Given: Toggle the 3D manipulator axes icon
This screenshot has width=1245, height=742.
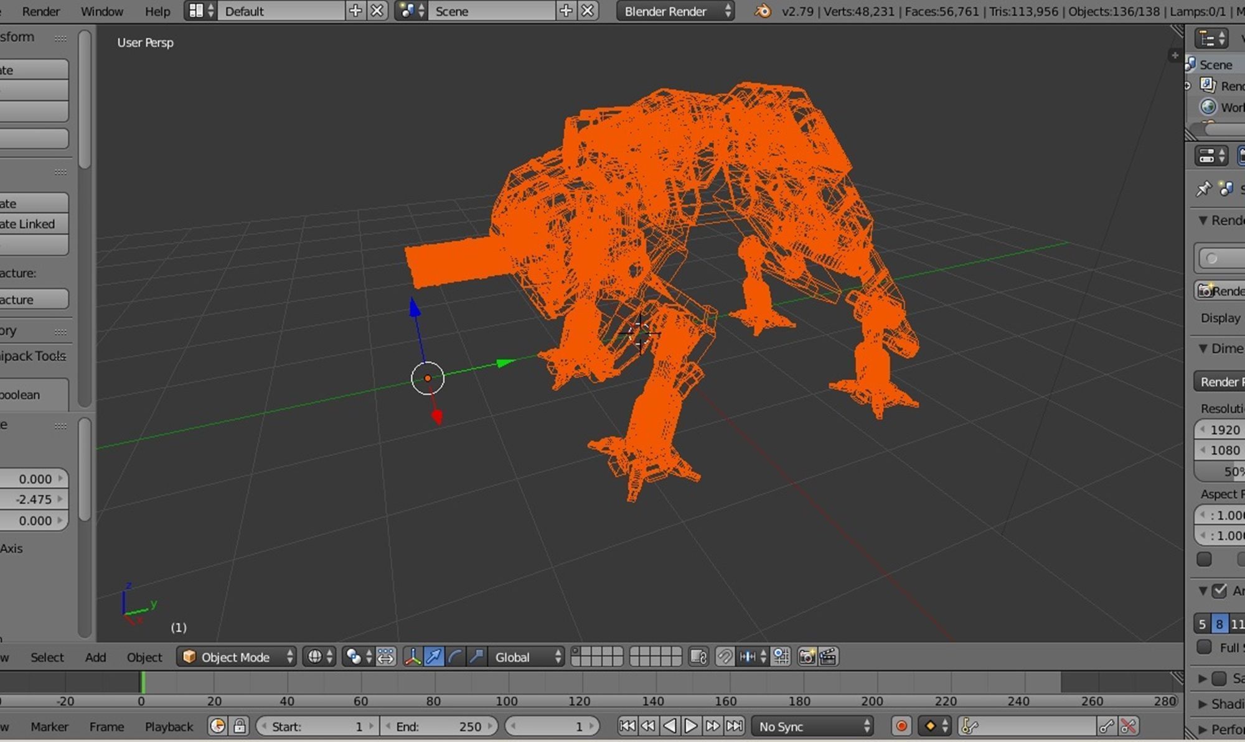Looking at the screenshot, I should 412,657.
